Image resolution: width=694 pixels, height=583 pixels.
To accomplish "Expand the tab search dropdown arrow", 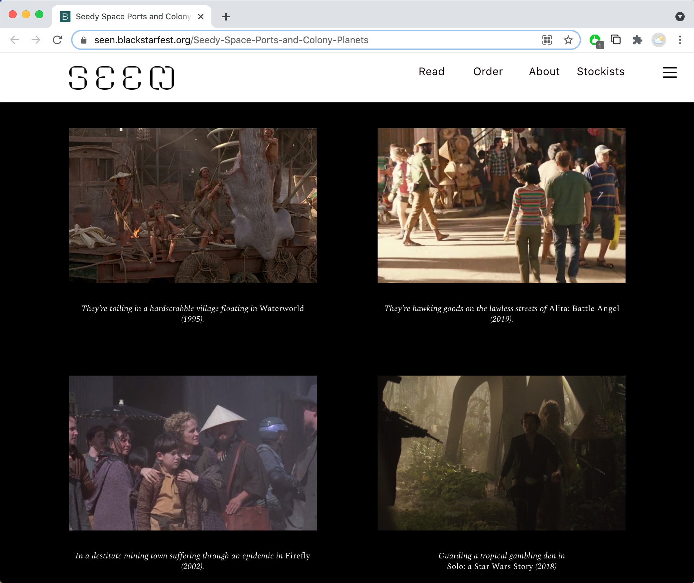I will pos(680,17).
